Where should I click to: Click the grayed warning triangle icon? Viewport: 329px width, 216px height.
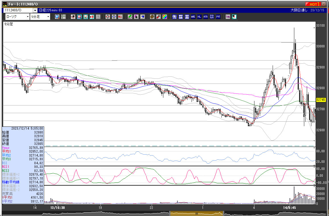98,17
